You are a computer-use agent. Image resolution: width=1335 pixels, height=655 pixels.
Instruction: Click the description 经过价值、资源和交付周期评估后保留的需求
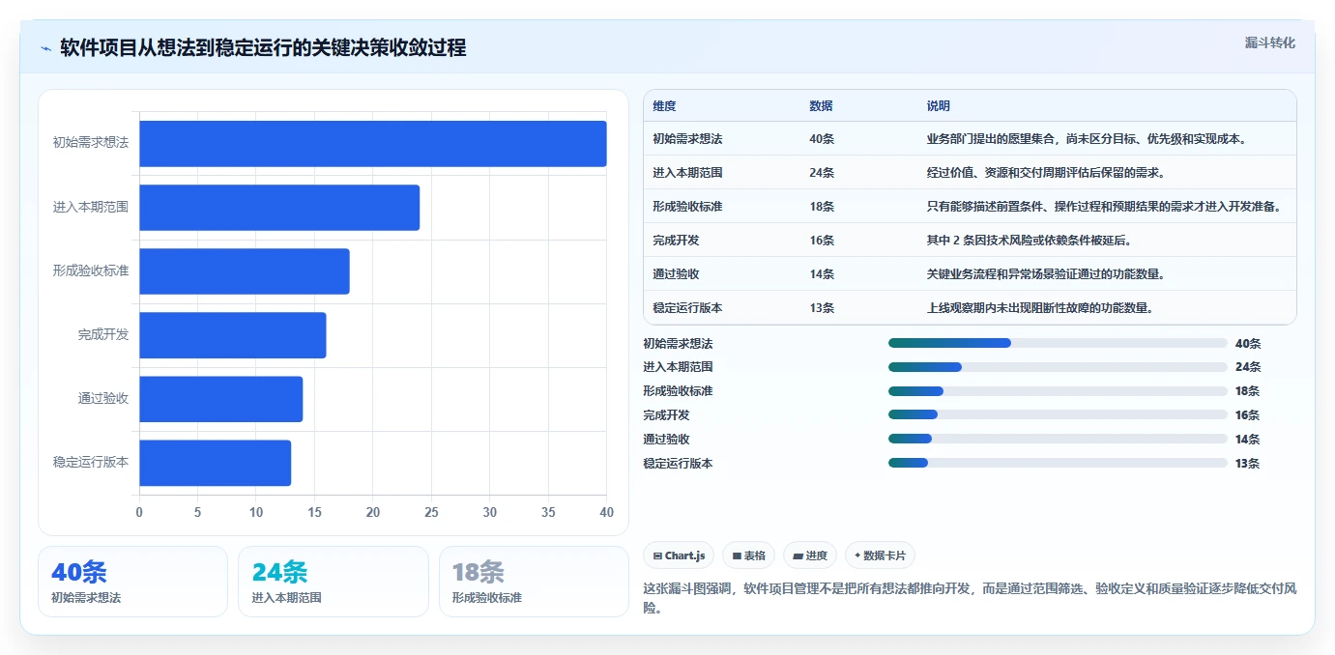(x=1046, y=173)
